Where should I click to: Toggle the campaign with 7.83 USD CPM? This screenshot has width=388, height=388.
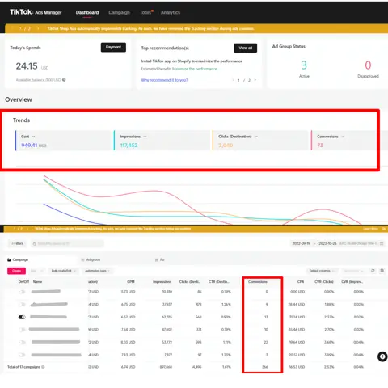22,355
